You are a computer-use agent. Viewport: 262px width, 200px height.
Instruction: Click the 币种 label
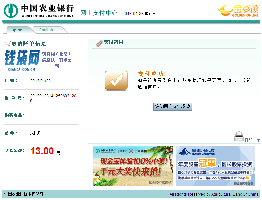pyautogui.click(x=11, y=133)
